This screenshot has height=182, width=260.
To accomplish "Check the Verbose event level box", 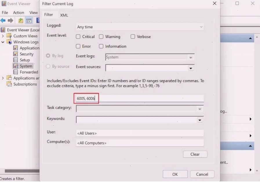I will click(133, 37).
